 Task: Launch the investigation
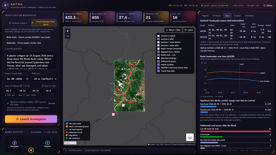[31, 119]
